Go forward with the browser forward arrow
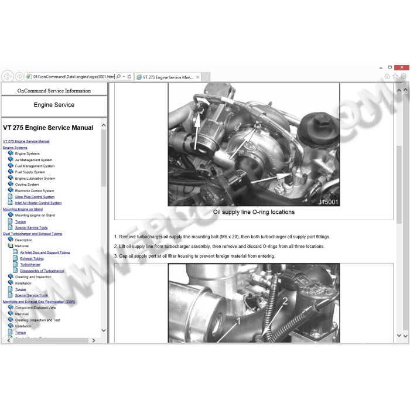Image resolution: width=410 pixels, height=410 pixels. (x=19, y=76)
